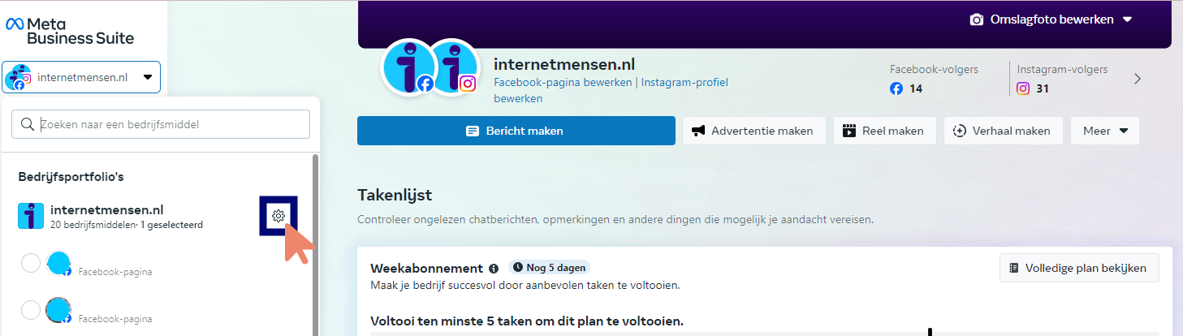Click the Instagram icon beside 31 followers
Viewport: 1183px width, 336px height.
click(1024, 88)
